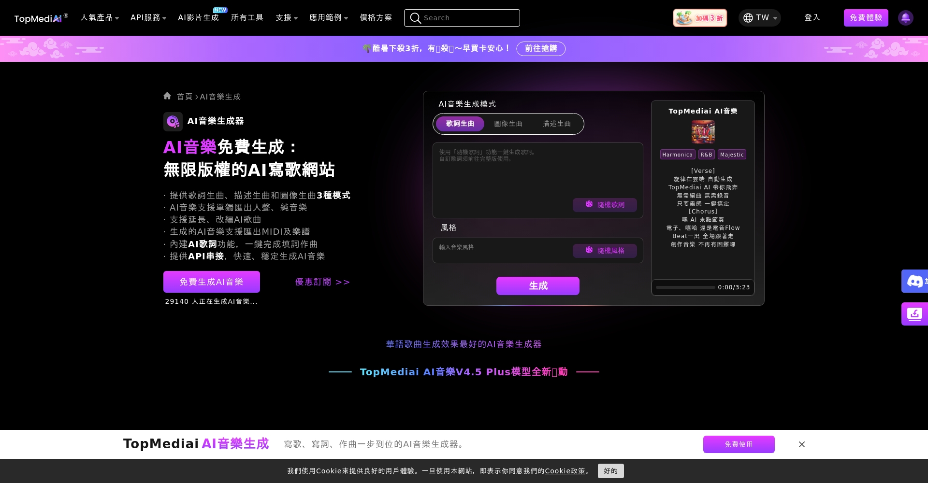Click the dice icon in 隨機風格

[589, 250]
